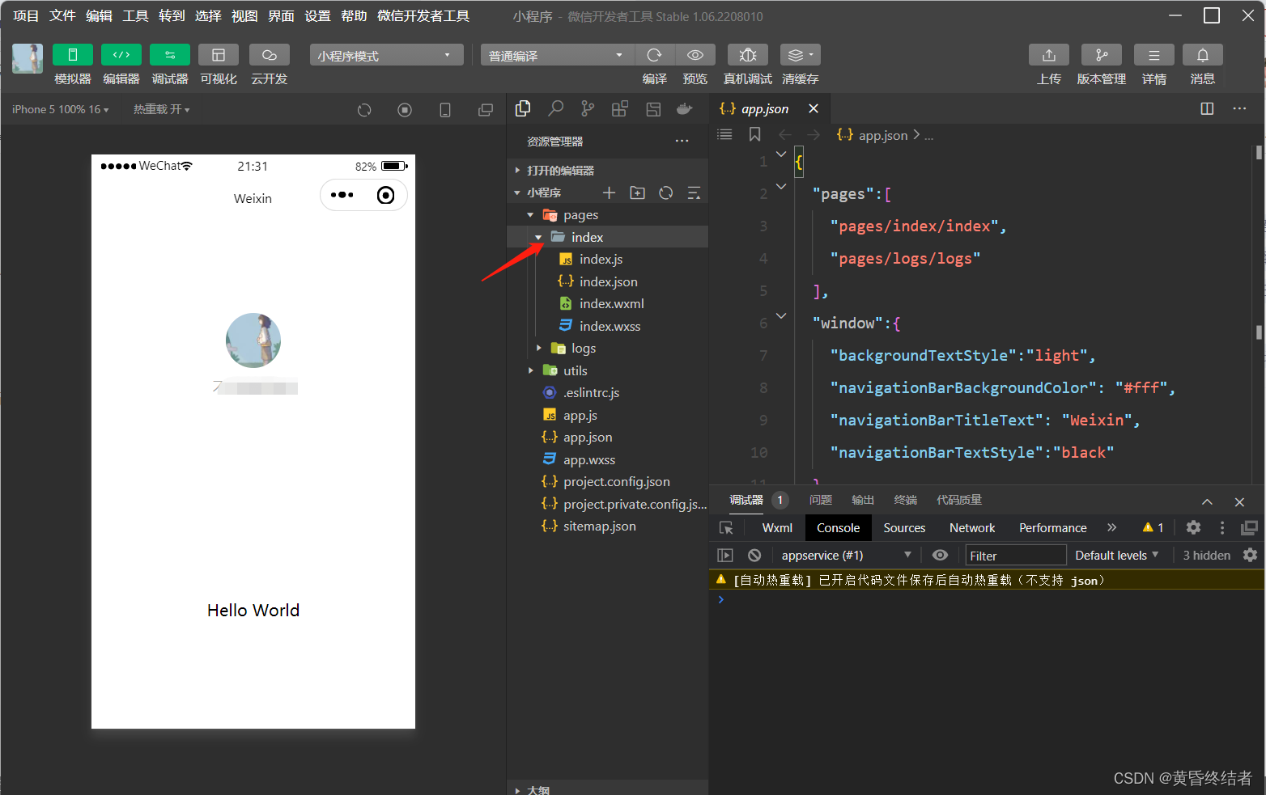Click the upload (上传) button
Image resolution: width=1266 pixels, height=795 pixels.
(1049, 55)
